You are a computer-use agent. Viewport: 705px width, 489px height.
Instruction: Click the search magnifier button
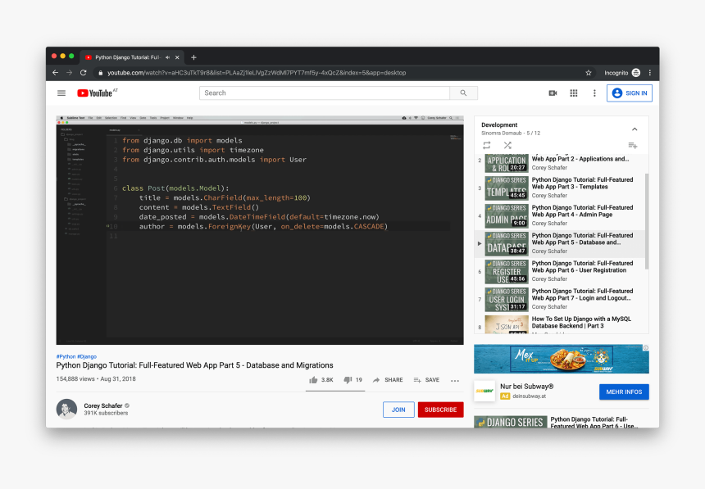(x=463, y=93)
